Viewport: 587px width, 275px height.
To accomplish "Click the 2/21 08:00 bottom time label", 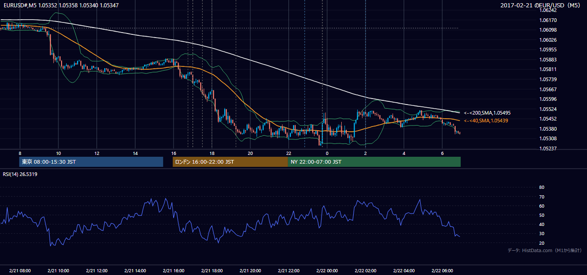I will pos(20,271).
